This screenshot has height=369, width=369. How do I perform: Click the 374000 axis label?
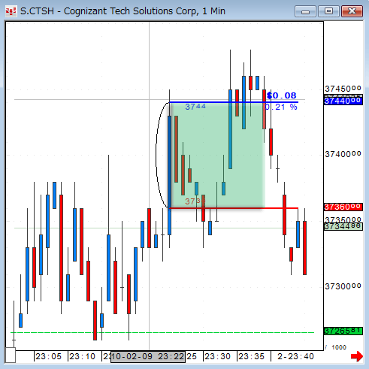tap(343, 154)
